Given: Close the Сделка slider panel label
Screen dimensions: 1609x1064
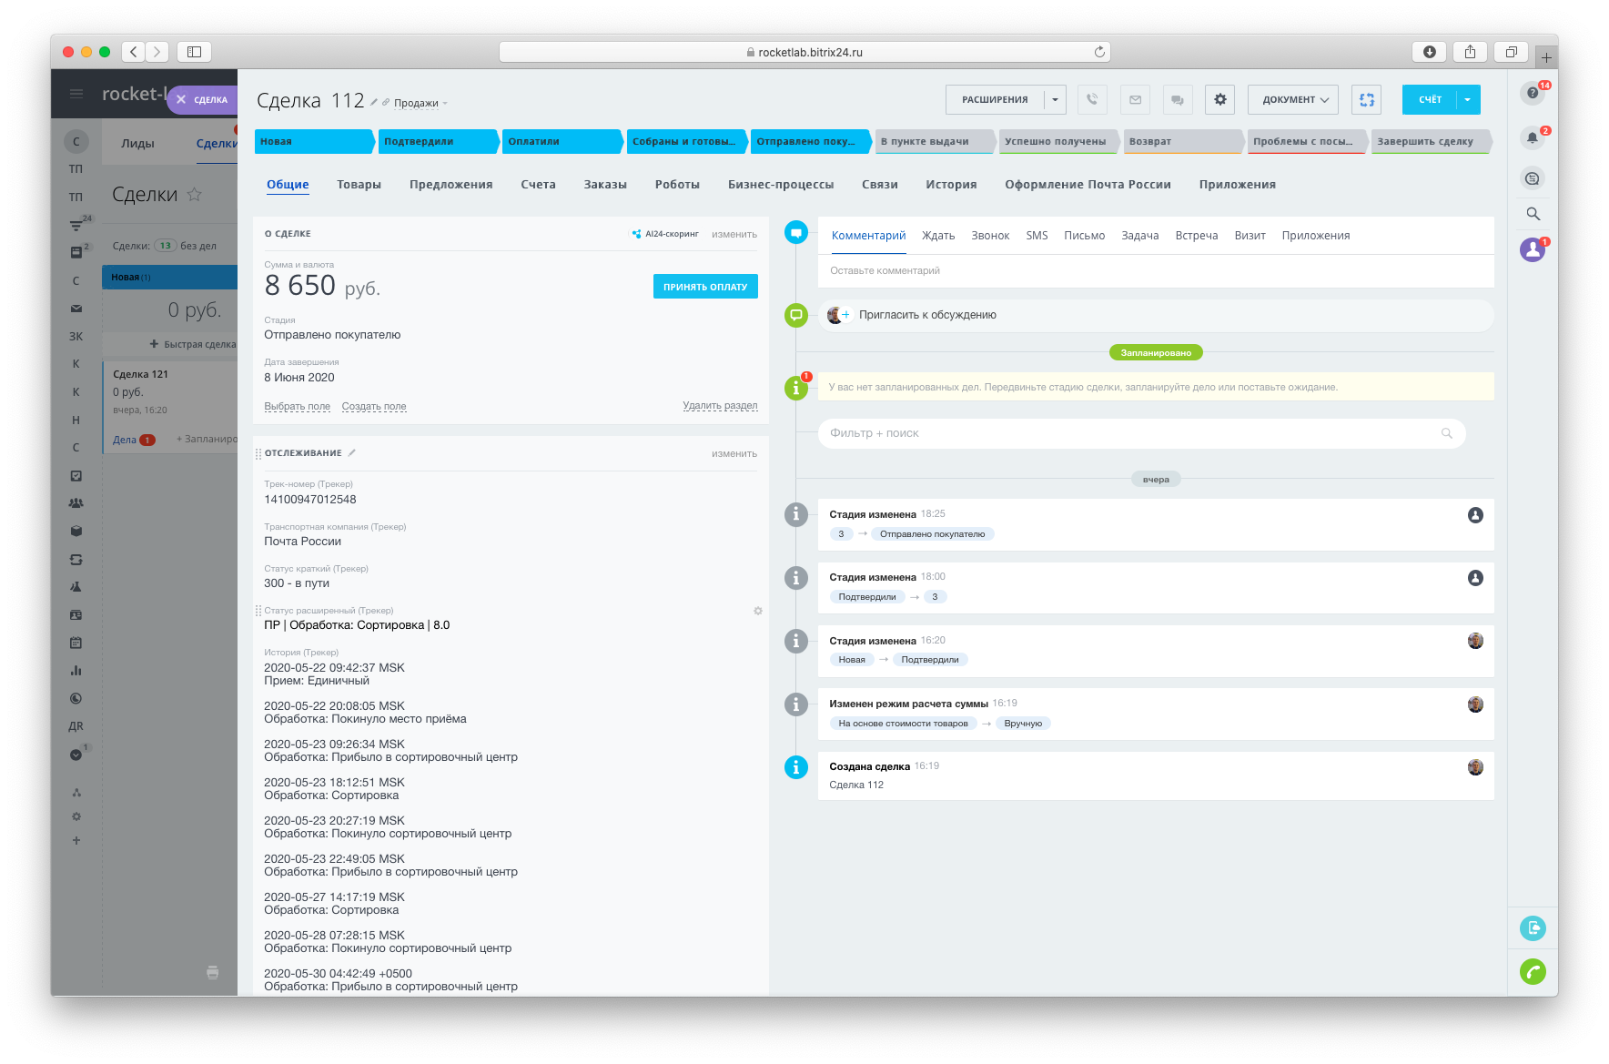Looking at the screenshot, I should (202, 100).
